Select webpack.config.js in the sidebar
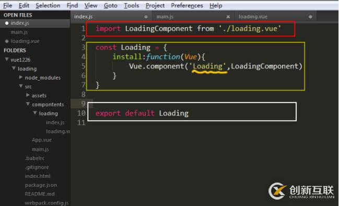The width and height of the screenshot is (339, 206). coord(46,203)
